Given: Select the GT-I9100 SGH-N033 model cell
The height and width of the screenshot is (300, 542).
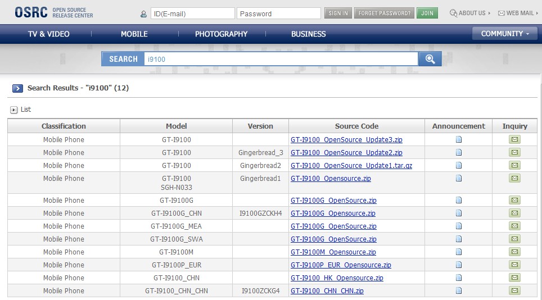Looking at the screenshot, I should (177, 183).
